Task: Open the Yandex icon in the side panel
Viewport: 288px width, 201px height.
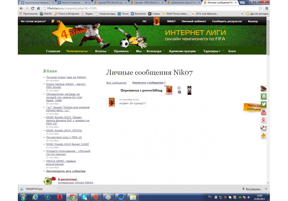Action: [264, 120]
